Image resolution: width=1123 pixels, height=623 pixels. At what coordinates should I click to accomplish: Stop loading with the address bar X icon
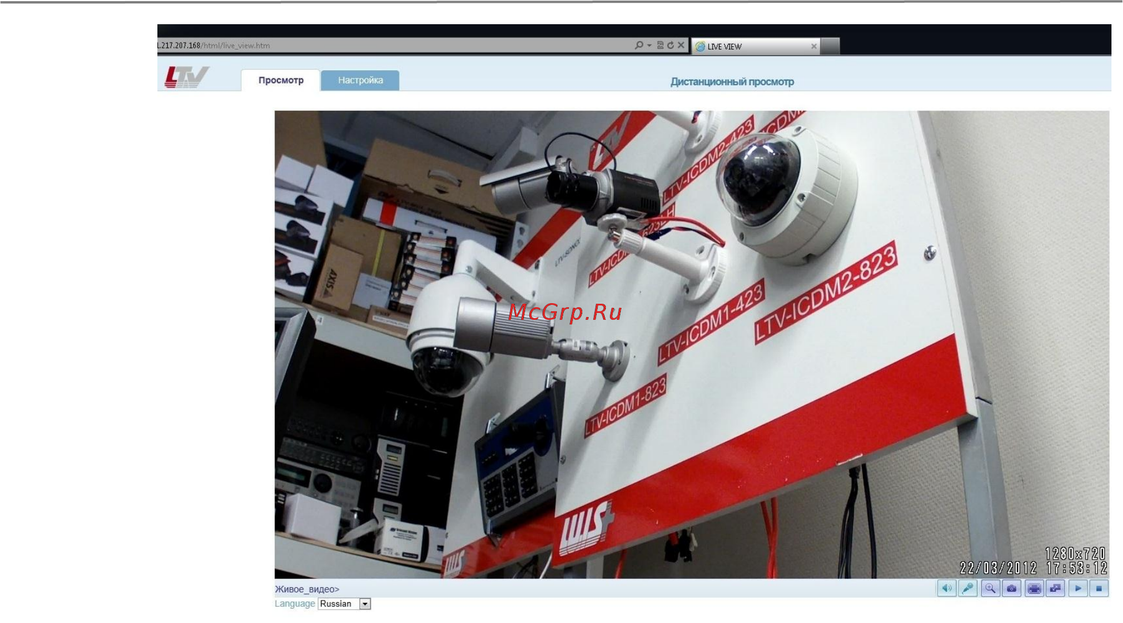pos(681,45)
